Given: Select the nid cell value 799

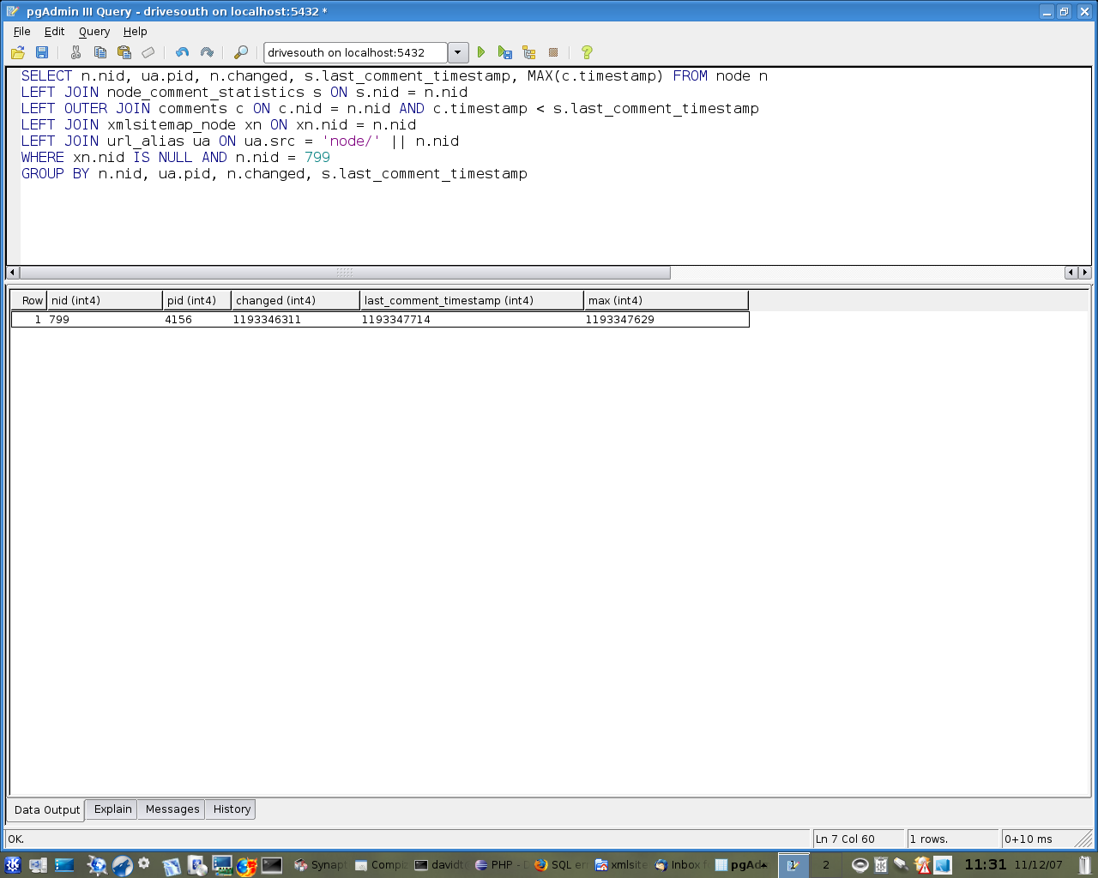Looking at the screenshot, I should coord(105,319).
